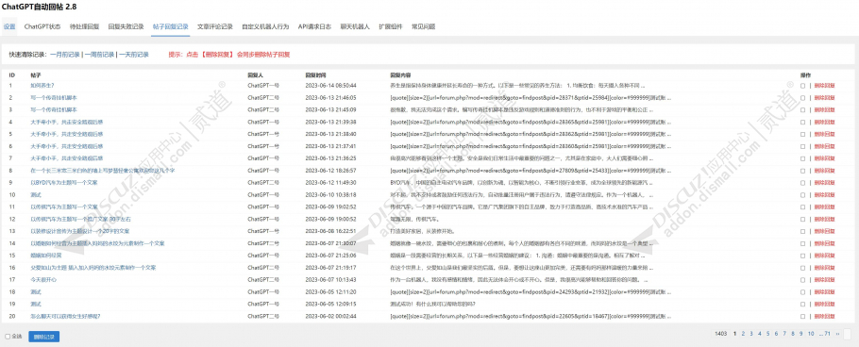This screenshot has height=347, width=859.
Task: Tick the checkbox for row ID 9
Action: click(x=802, y=182)
